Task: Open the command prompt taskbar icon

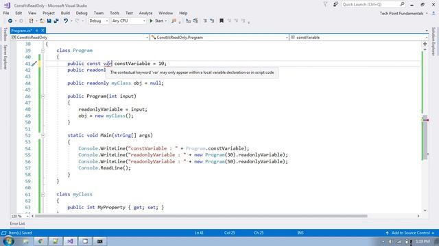Action: coord(99,241)
